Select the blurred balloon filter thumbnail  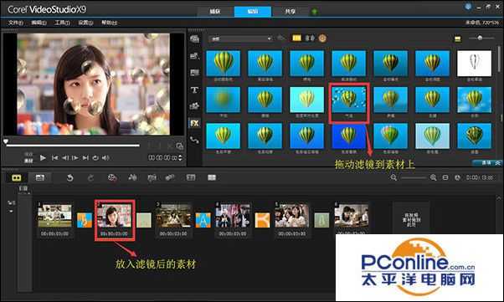(x=223, y=100)
